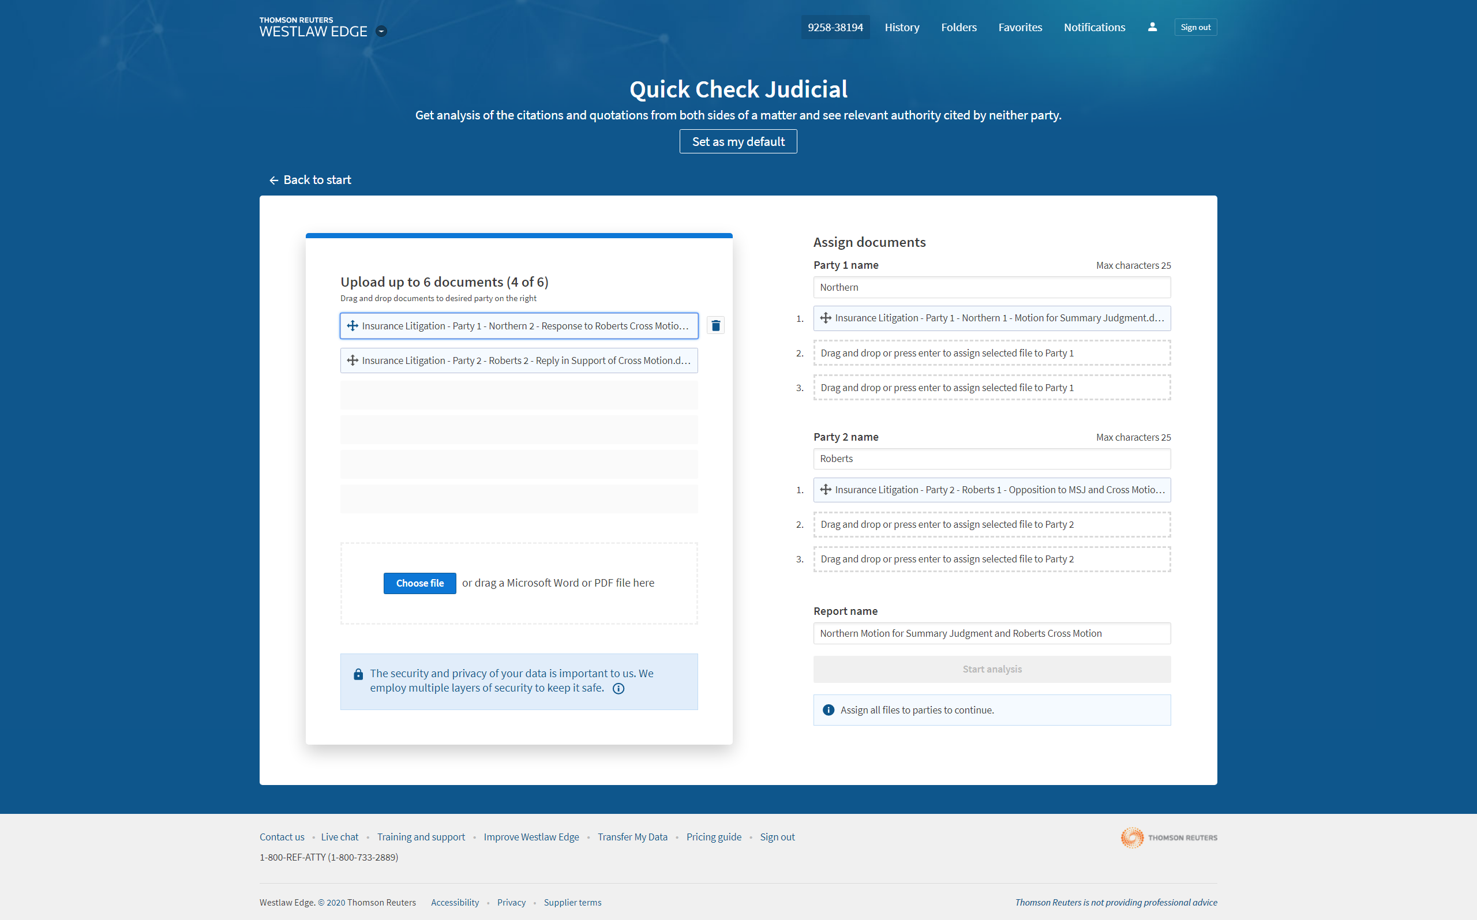Select Roberts 2 Reply in Support file
The image size is (1477, 920).
tap(519, 360)
